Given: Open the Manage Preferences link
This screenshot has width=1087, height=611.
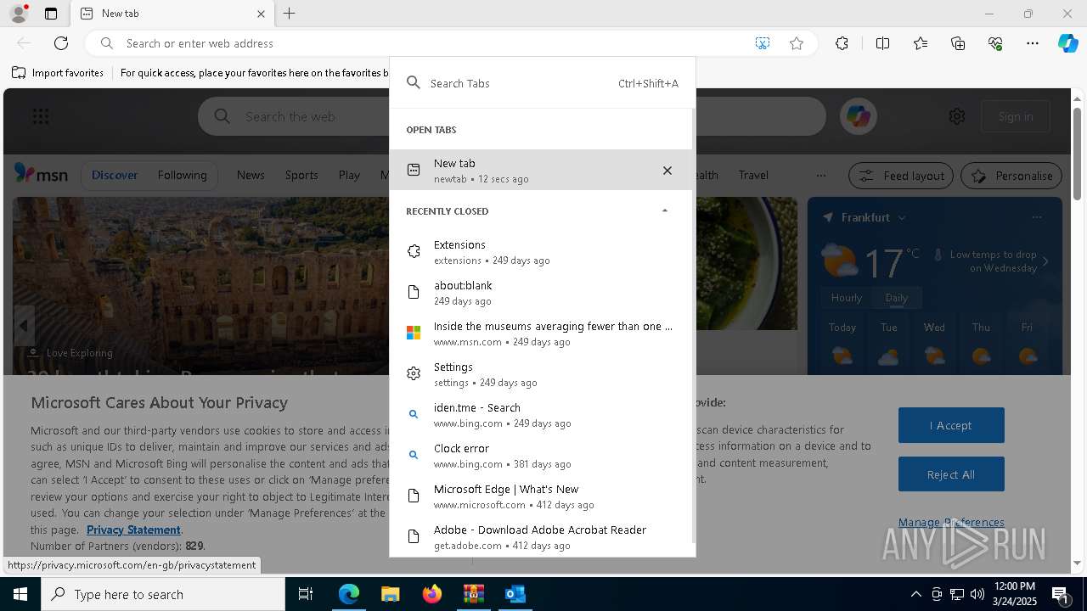Looking at the screenshot, I should [x=951, y=522].
